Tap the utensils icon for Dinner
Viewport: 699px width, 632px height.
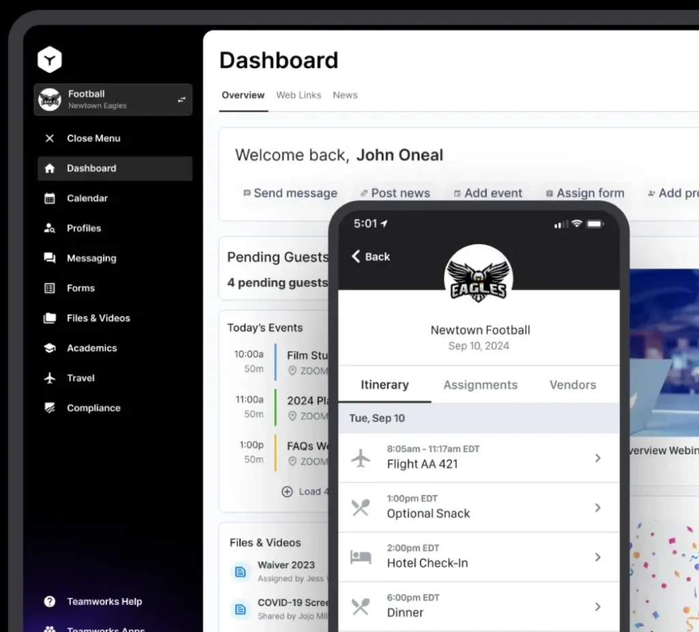[x=360, y=606]
